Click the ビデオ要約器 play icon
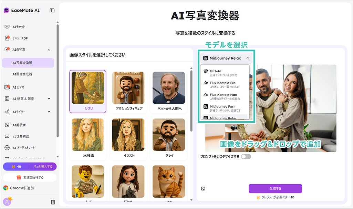This screenshot has width=353, height=209. click(x=7, y=136)
